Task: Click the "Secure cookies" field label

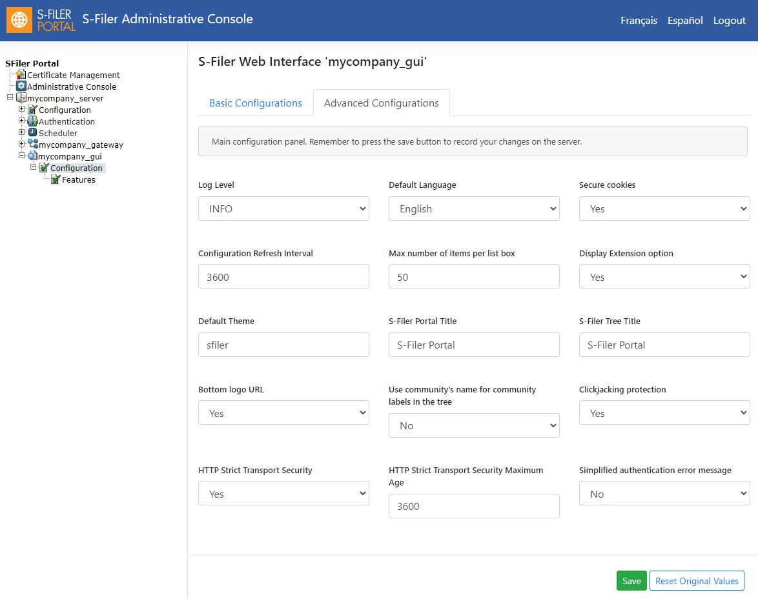Action: [x=607, y=185]
